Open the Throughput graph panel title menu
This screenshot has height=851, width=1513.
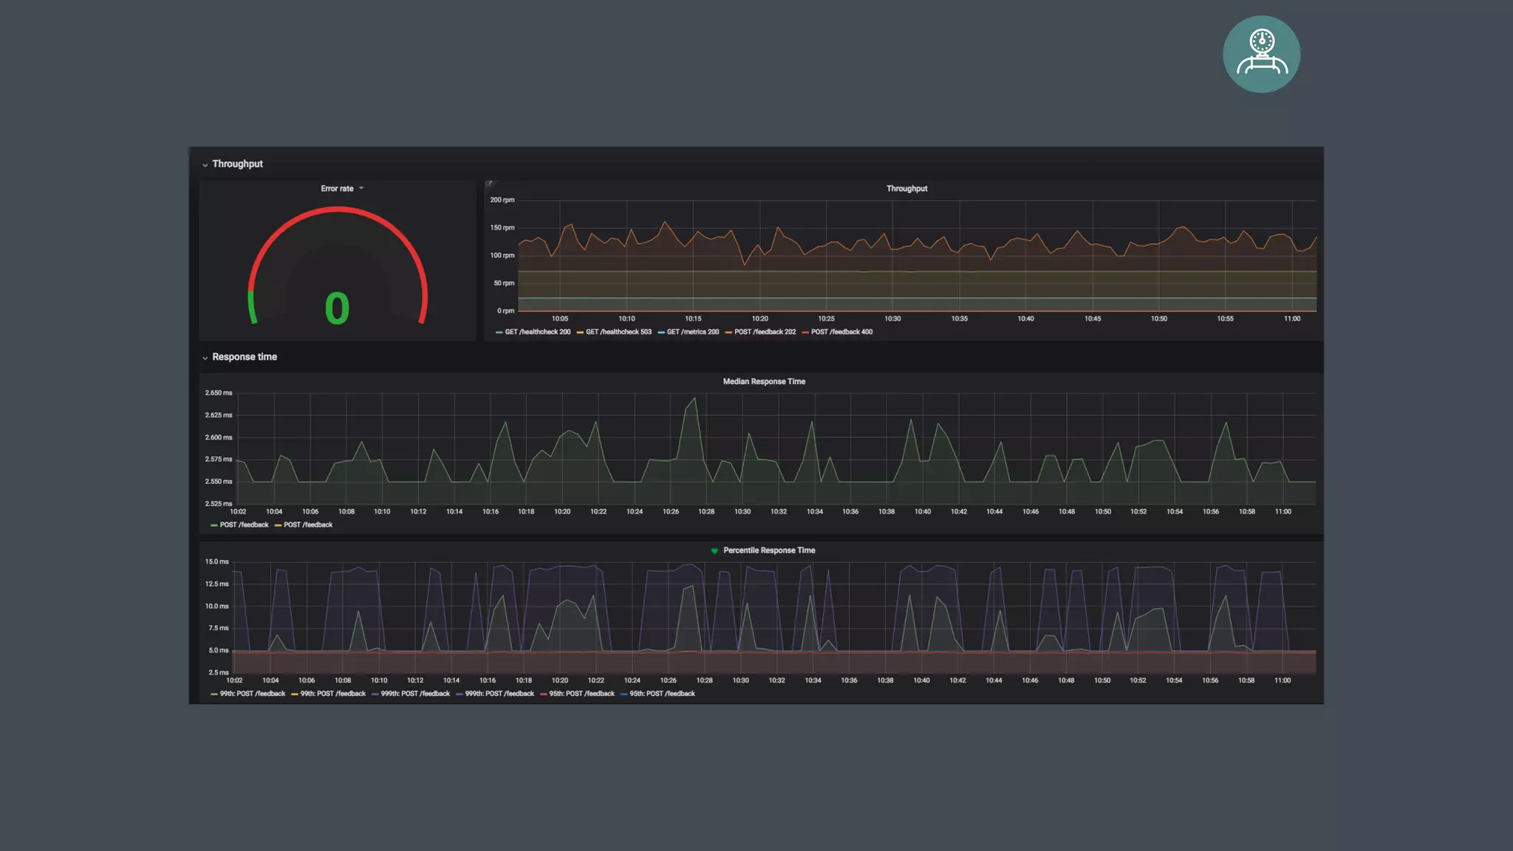tap(906, 189)
